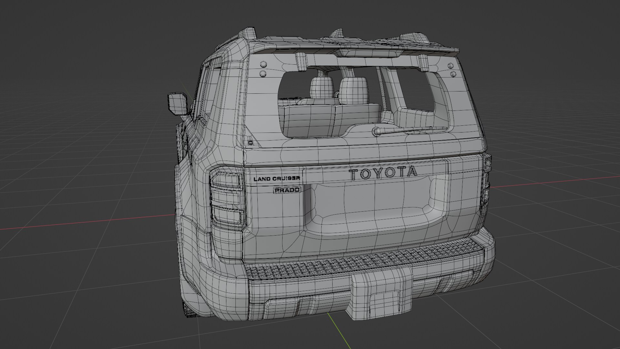Screen dimensions: 620x349
Task: Select the LAND CRUISER badge
Action: [277, 178]
